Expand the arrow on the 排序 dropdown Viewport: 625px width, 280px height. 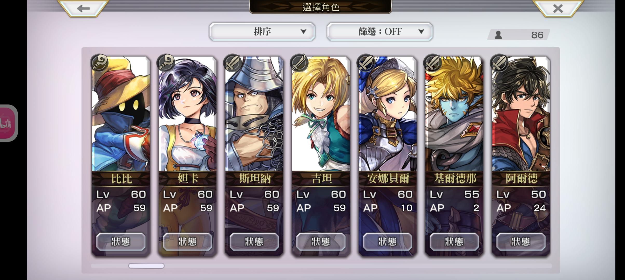click(x=303, y=32)
